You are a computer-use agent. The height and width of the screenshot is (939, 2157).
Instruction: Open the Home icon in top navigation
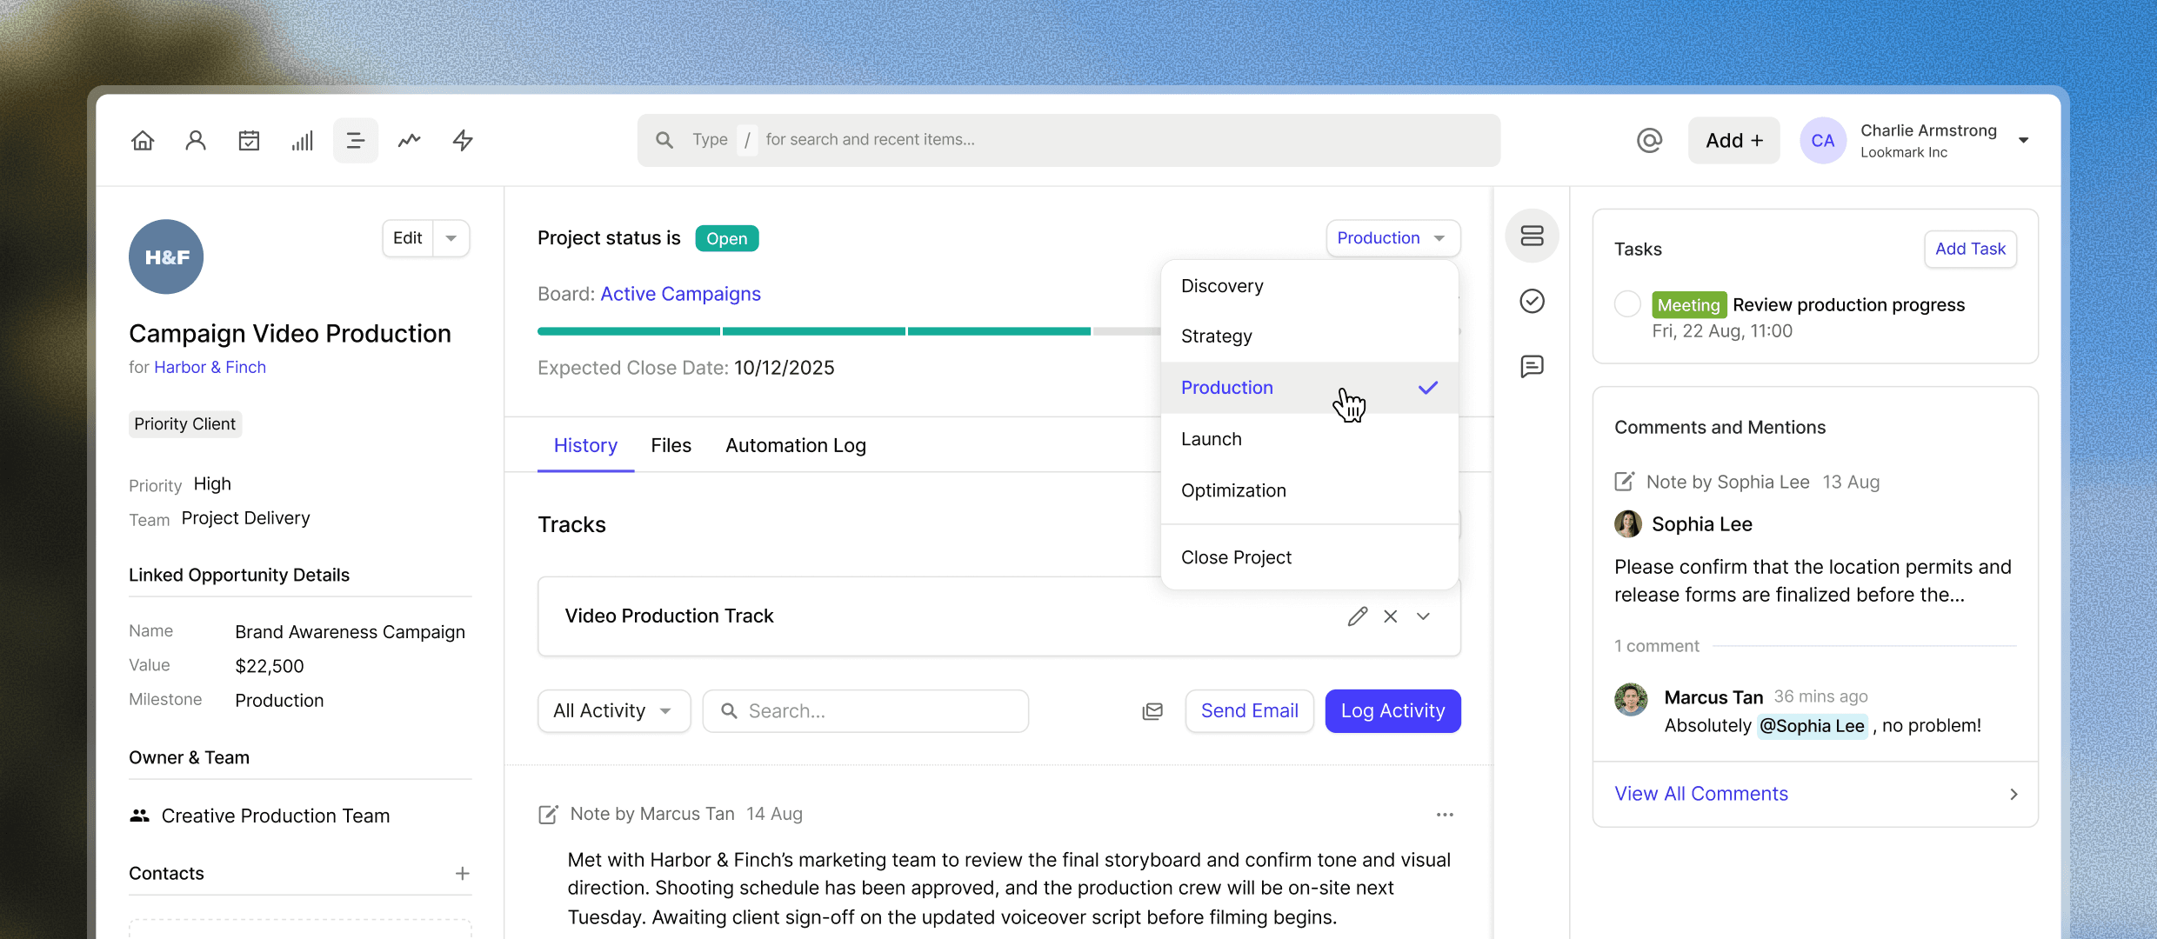[143, 140]
